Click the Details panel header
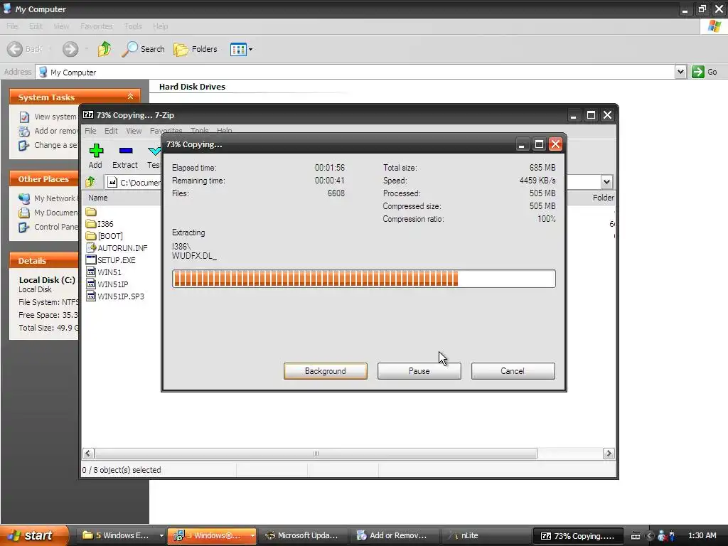This screenshot has width=728, height=546. tap(43, 260)
